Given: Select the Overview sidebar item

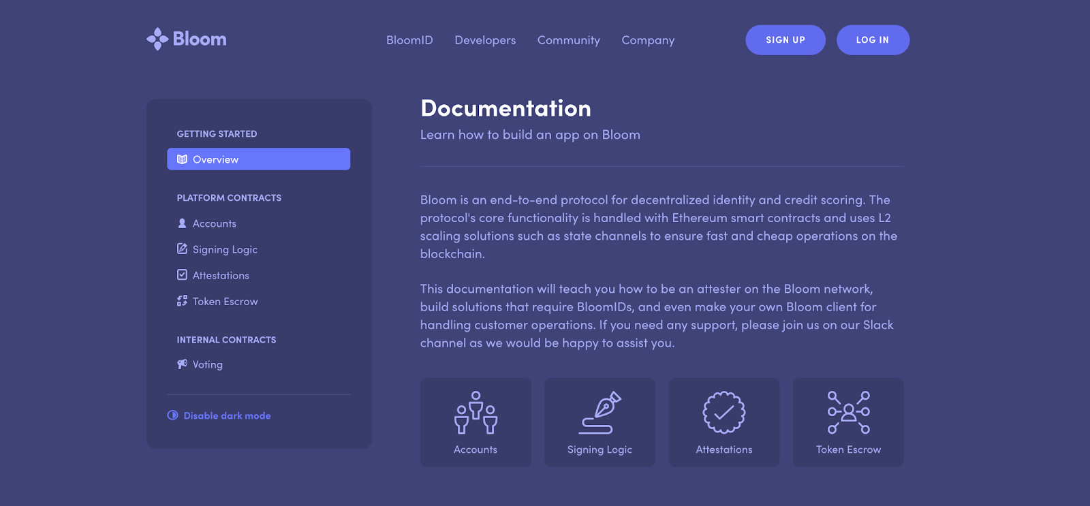Looking at the screenshot, I should [258, 159].
